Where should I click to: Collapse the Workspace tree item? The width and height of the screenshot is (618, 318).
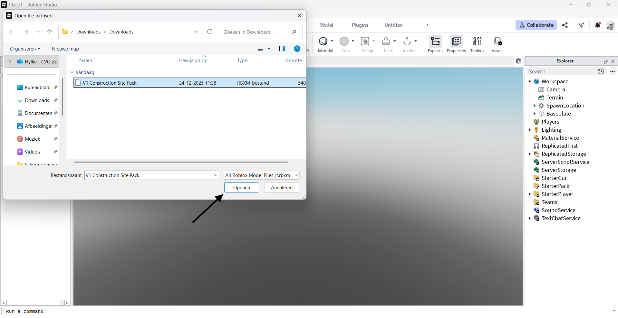coord(530,81)
